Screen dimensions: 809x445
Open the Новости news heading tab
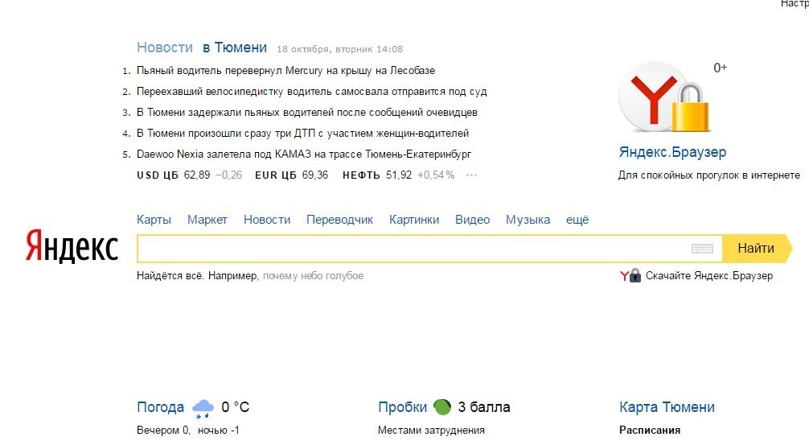[165, 47]
